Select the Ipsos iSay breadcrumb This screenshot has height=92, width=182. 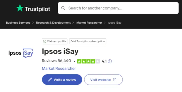click(x=114, y=23)
